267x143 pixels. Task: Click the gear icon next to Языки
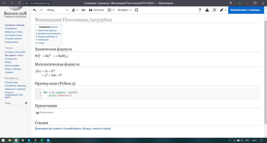26,103
